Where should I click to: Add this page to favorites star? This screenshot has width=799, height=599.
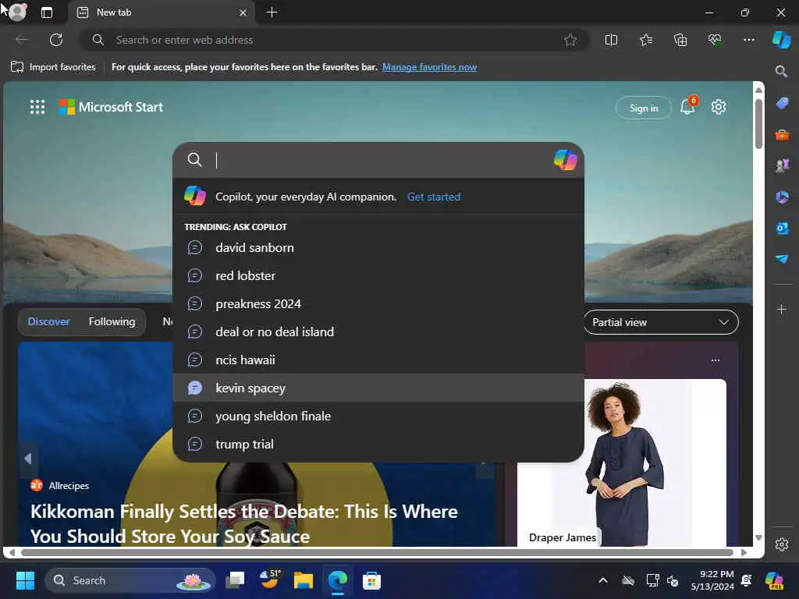[570, 40]
